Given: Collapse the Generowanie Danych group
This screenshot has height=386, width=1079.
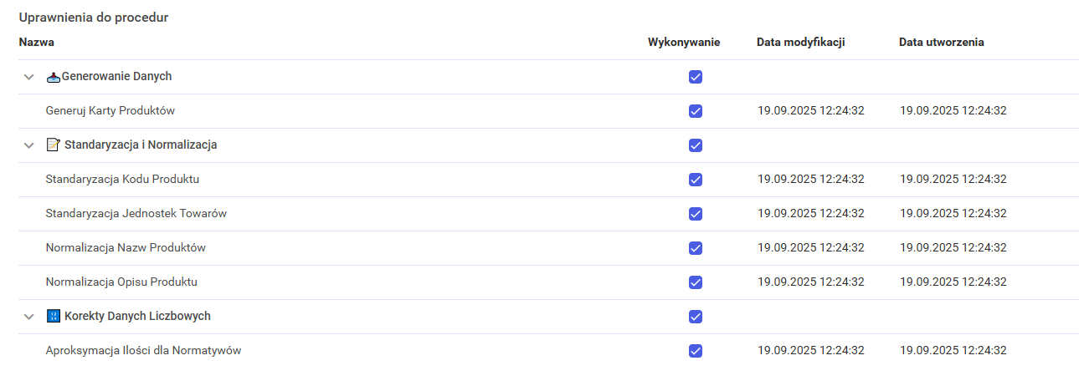Looking at the screenshot, I should pos(29,77).
